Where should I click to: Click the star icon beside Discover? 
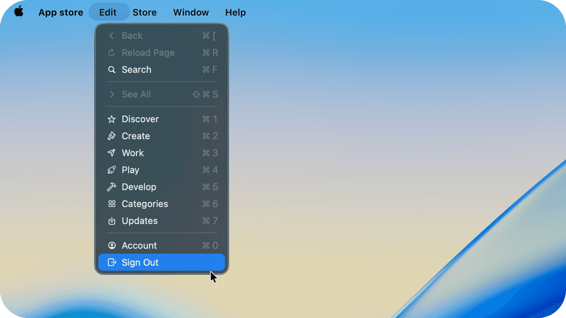[112, 119]
